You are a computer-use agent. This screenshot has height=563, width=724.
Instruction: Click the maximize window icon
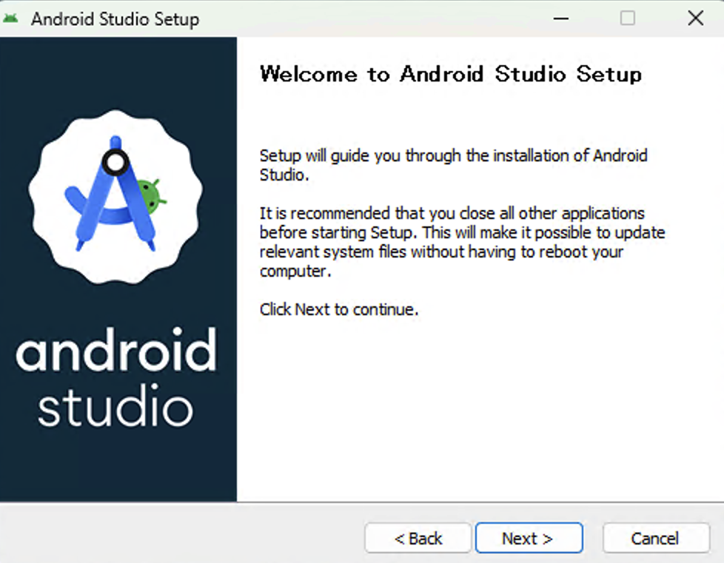tap(627, 17)
